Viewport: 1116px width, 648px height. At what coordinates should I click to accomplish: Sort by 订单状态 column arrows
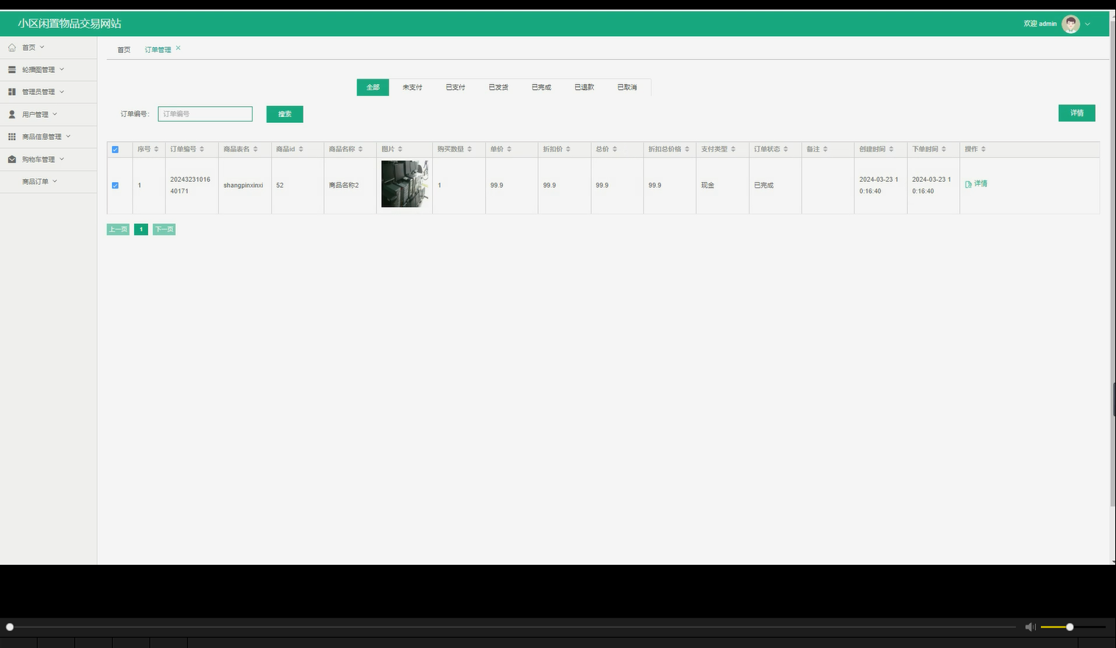[x=786, y=149]
